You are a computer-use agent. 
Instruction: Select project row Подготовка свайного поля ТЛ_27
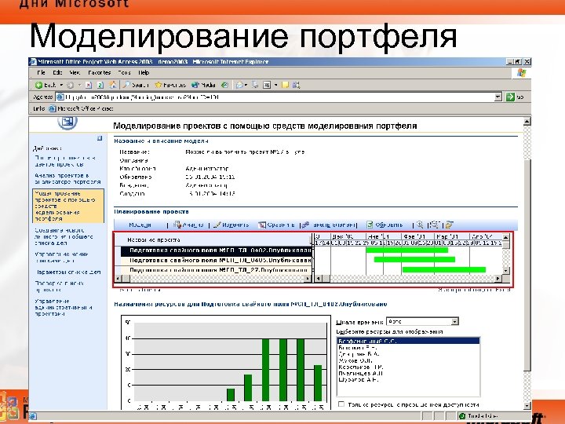pyautogui.click(x=217, y=269)
